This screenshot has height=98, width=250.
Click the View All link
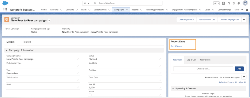pos(242,82)
